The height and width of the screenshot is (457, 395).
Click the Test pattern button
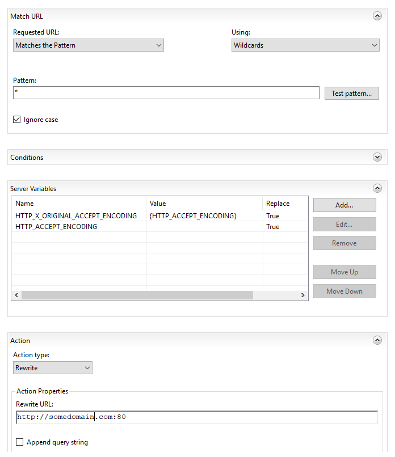[351, 93]
